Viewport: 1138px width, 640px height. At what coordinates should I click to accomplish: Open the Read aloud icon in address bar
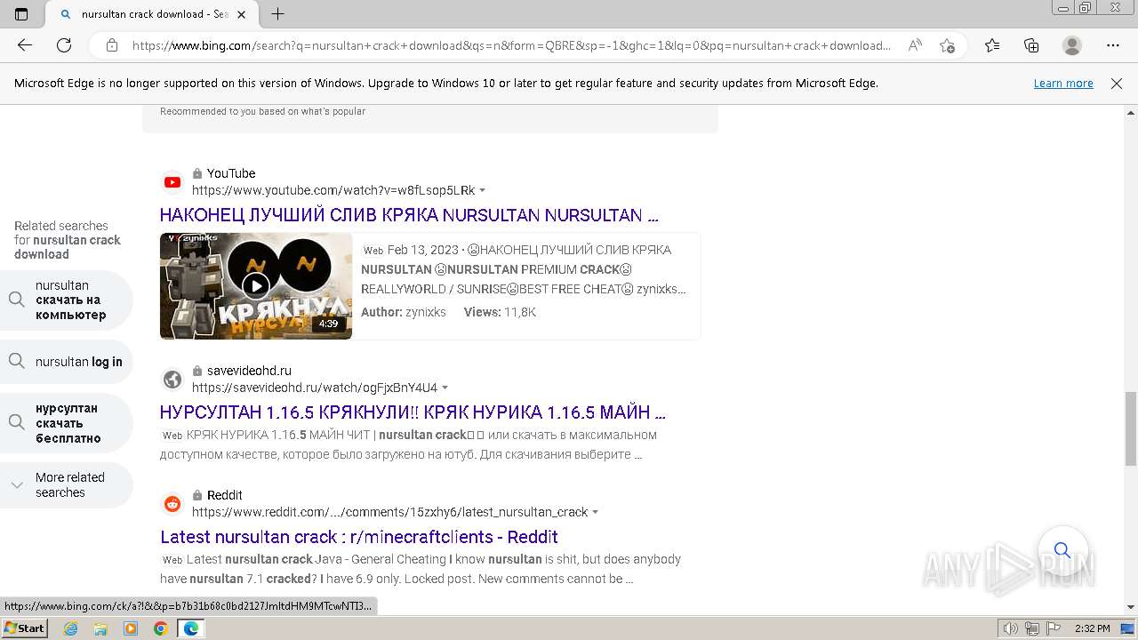[x=915, y=45]
